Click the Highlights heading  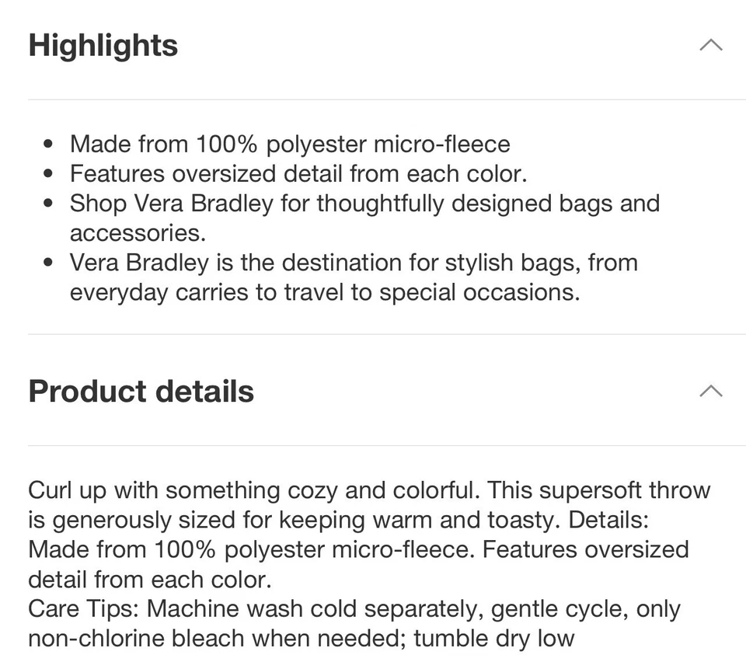click(103, 46)
